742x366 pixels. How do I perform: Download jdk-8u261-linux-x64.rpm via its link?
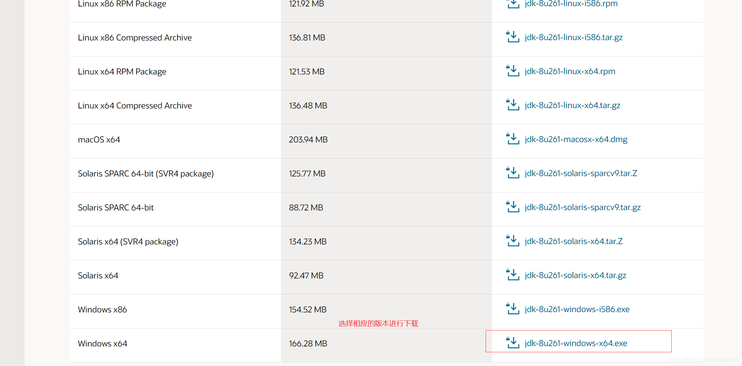click(x=570, y=72)
